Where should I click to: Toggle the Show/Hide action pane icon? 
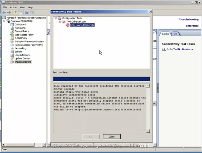(32, 13)
